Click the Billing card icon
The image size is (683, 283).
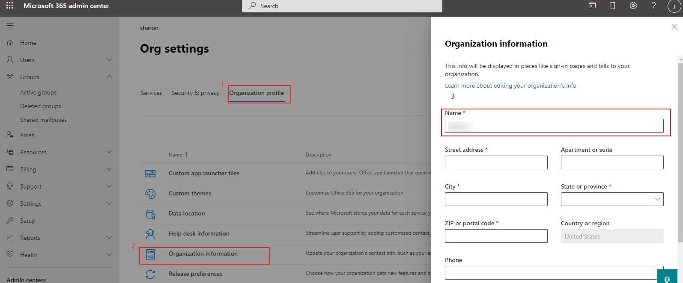coord(10,169)
